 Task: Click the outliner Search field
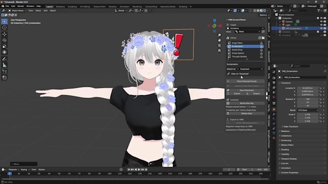pos(298,11)
